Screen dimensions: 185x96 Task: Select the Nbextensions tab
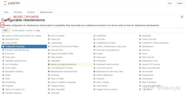(x=46, y=12)
